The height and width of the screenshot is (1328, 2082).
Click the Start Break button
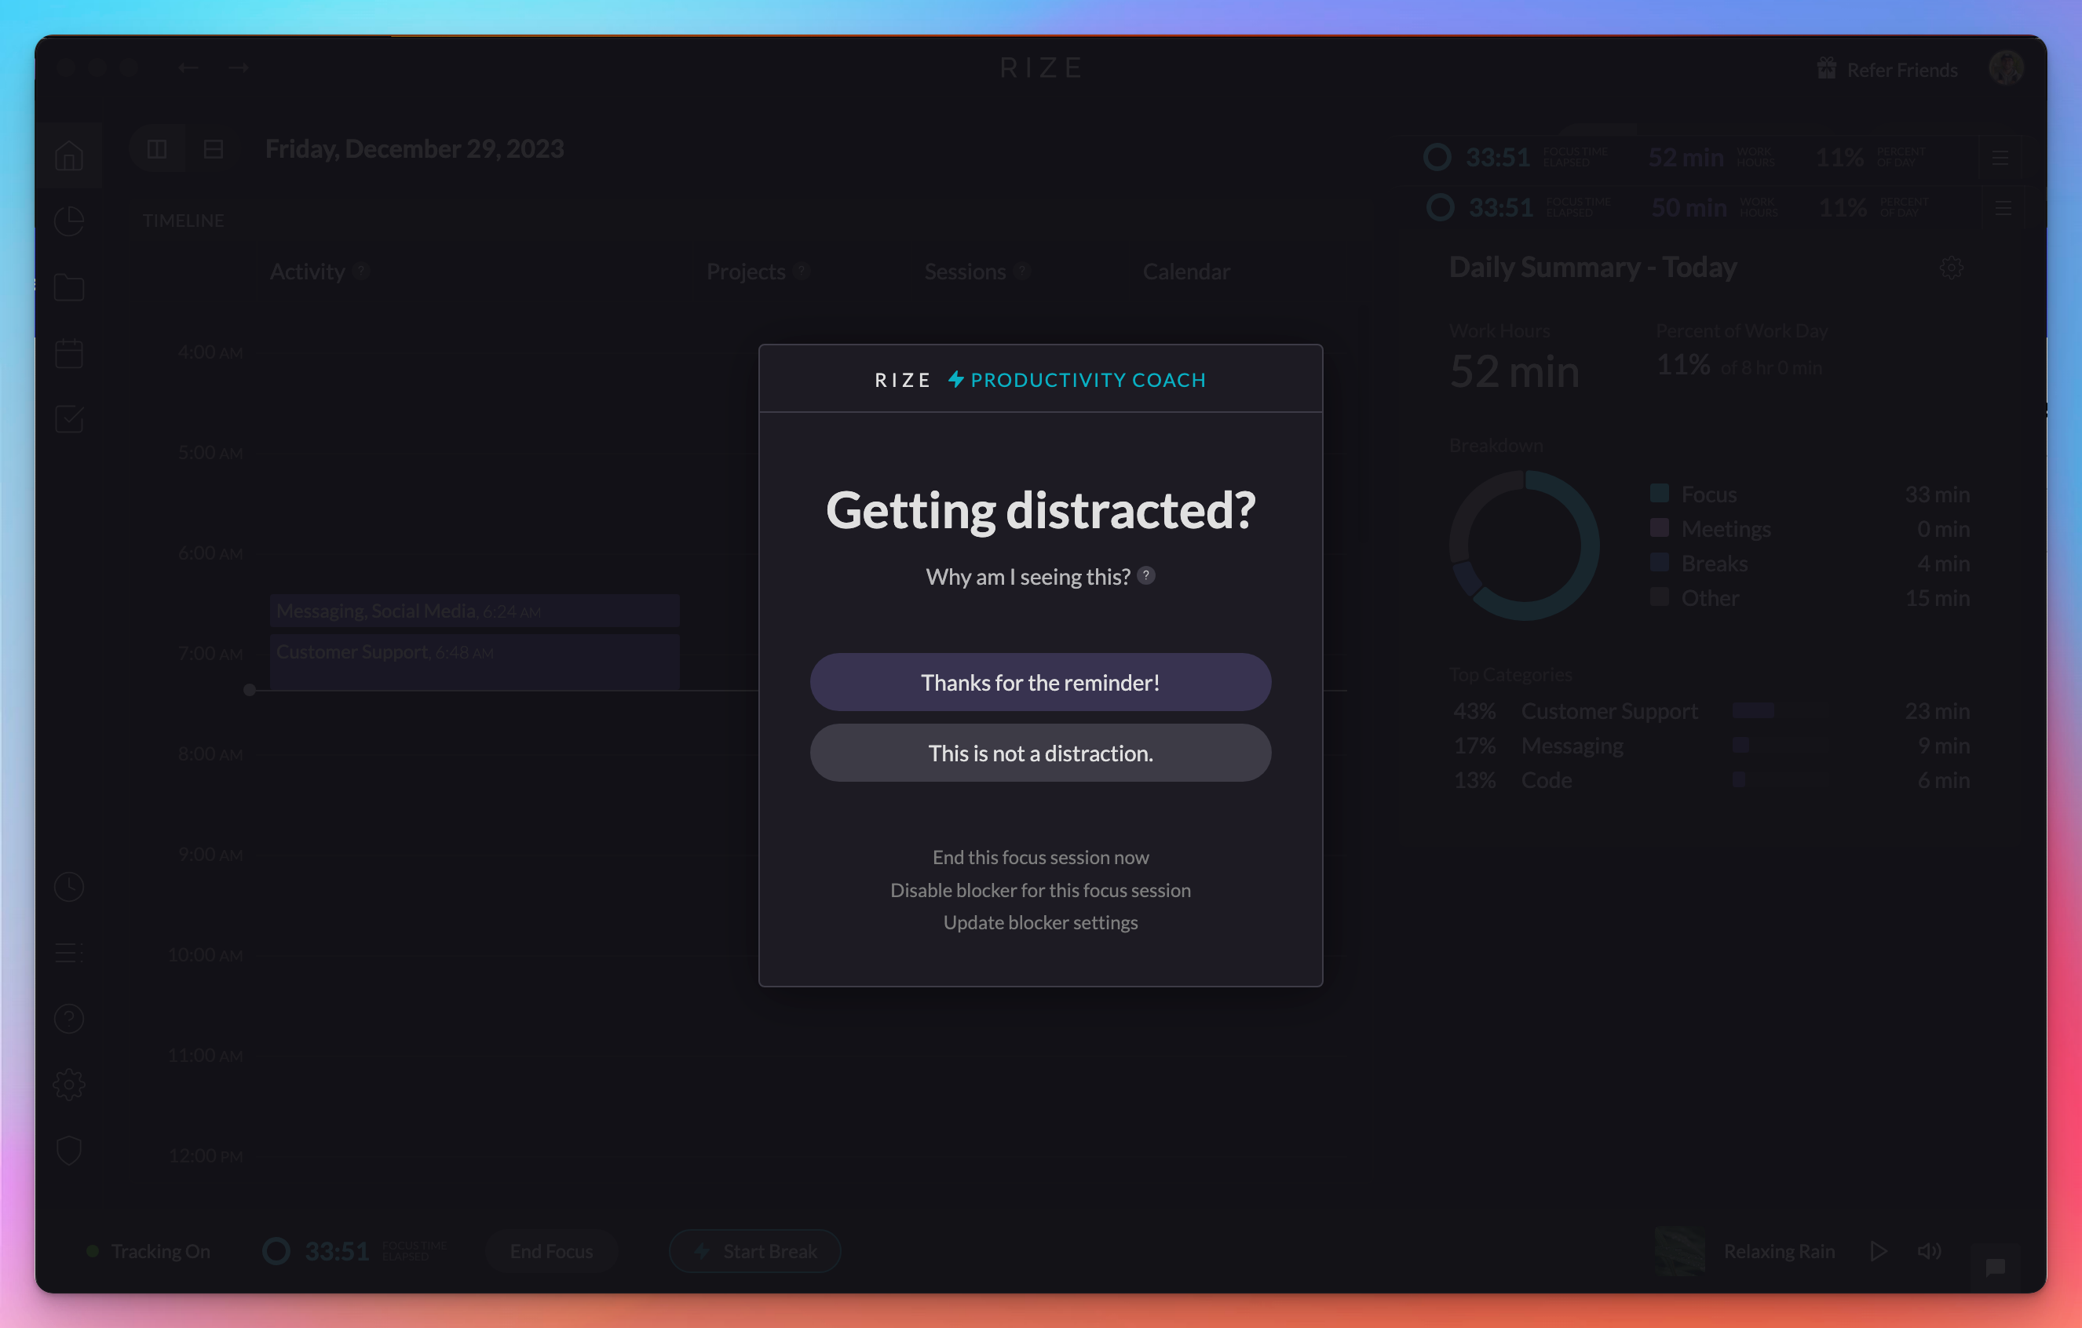(x=754, y=1250)
